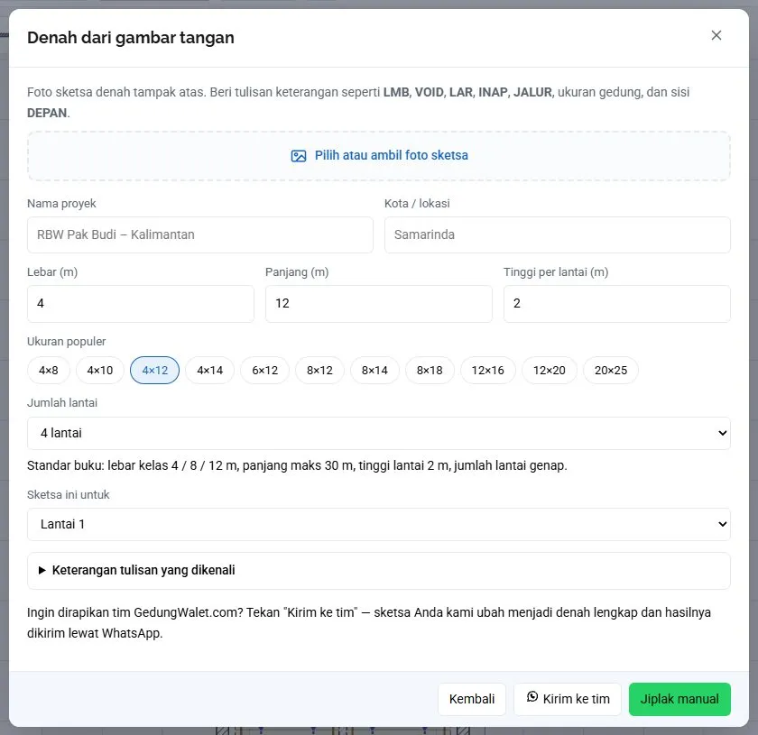Click the green Jiplak manual button
The width and height of the screenshot is (758, 735).
[679, 699]
